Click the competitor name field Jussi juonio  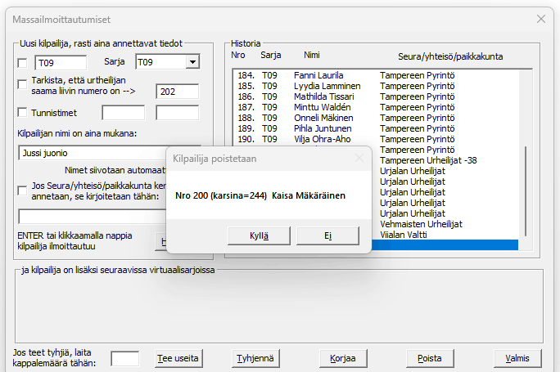90,153
